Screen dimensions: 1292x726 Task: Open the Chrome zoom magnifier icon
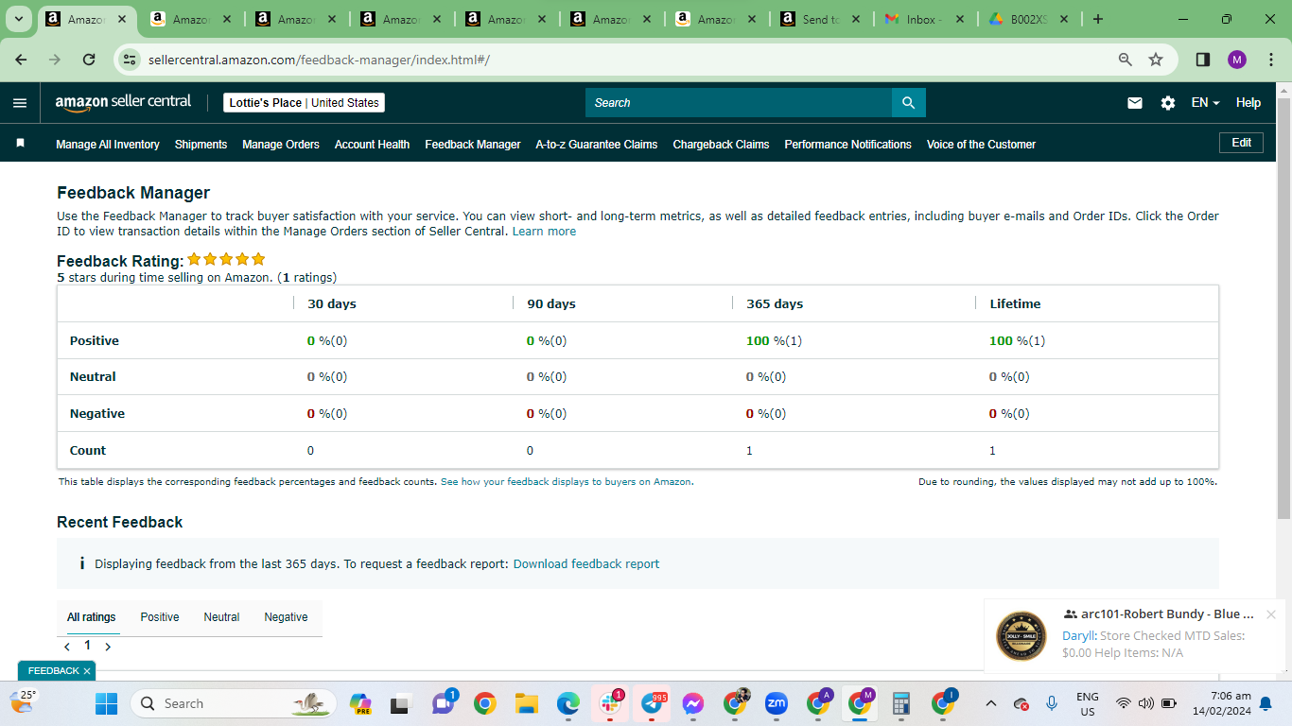pyautogui.click(x=1126, y=59)
